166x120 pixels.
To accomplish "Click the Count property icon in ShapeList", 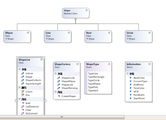I will (23, 92).
